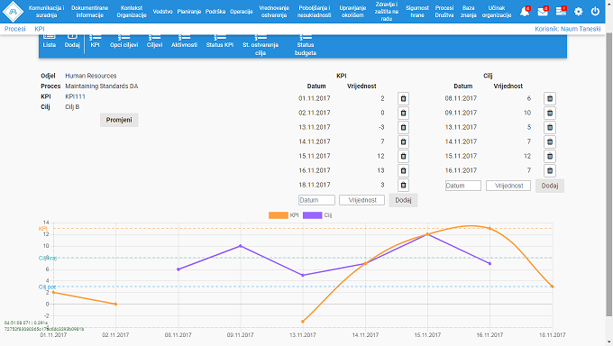Viewport: 613px width, 346px height.
Task: Open Sigurnost hrane menu
Action: pos(417,12)
